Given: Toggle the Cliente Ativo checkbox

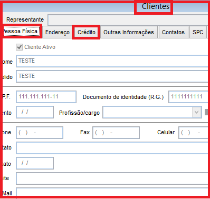Looking at the screenshot, I should 19,47.
